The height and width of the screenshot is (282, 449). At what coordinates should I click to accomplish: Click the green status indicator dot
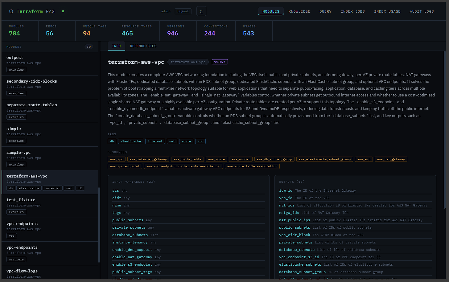click(63, 11)
